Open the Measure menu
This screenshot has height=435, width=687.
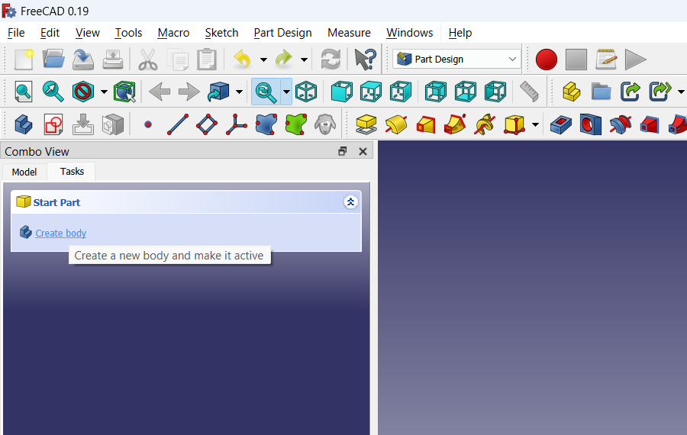point(349,33)
